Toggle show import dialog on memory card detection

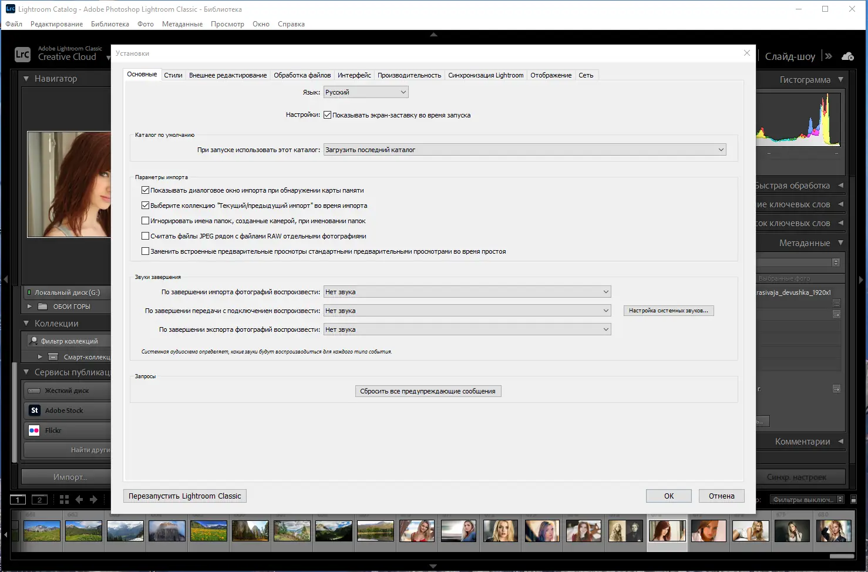tap(146, 190)
